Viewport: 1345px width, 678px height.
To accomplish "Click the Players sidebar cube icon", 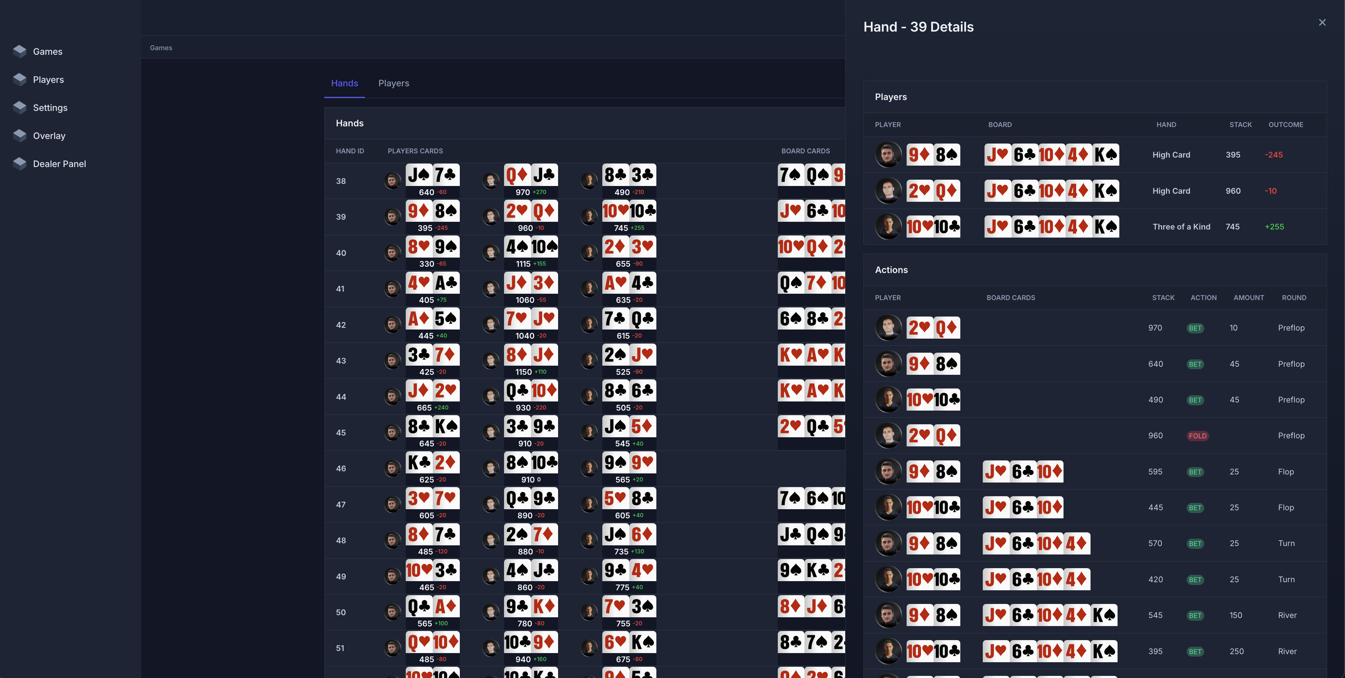I will pos(20,79).
